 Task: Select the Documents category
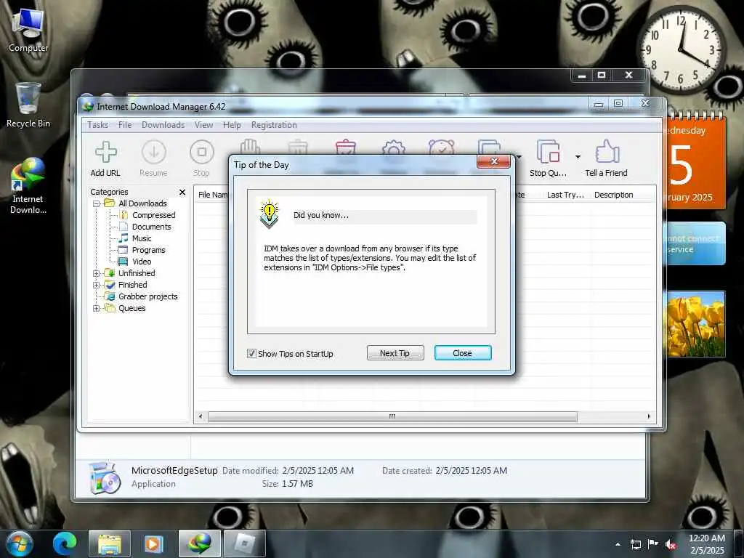[x=151, y=227]
